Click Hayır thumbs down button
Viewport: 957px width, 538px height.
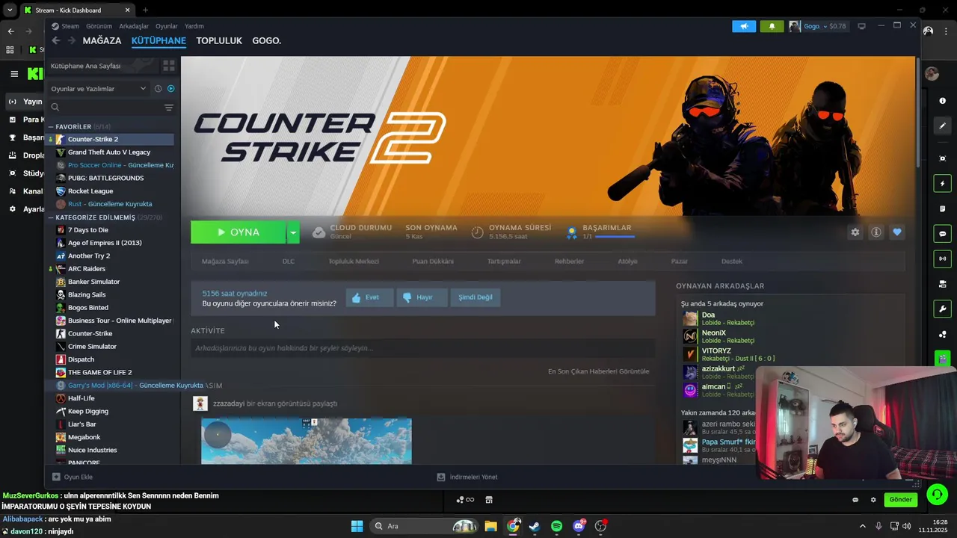click(422, 297)
